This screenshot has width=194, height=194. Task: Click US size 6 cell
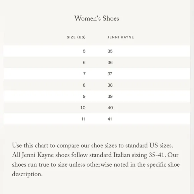tap(84, 63)
